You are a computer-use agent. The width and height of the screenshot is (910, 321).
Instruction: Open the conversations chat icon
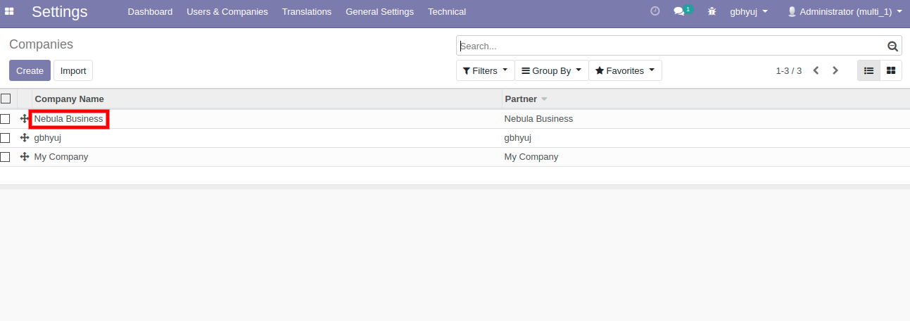pyautogui.click(x=679, y=12)
